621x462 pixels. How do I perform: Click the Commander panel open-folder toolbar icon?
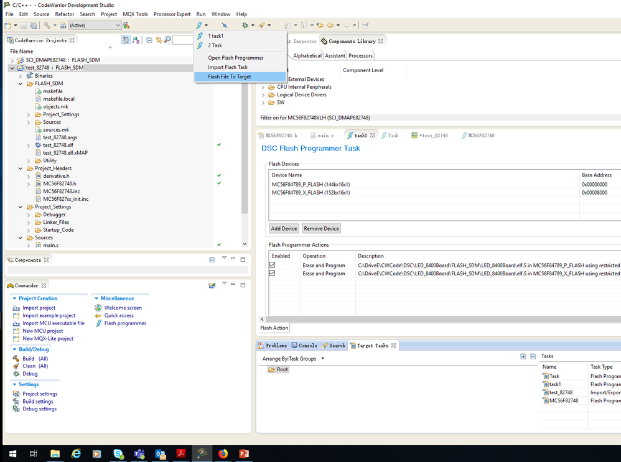[212, 285]
